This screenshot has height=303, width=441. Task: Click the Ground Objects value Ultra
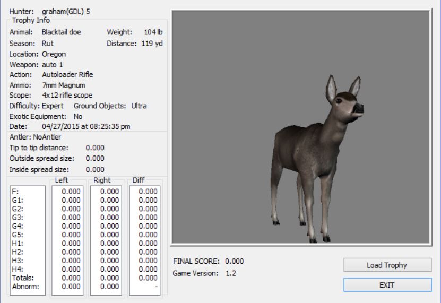tap(139, 106)
